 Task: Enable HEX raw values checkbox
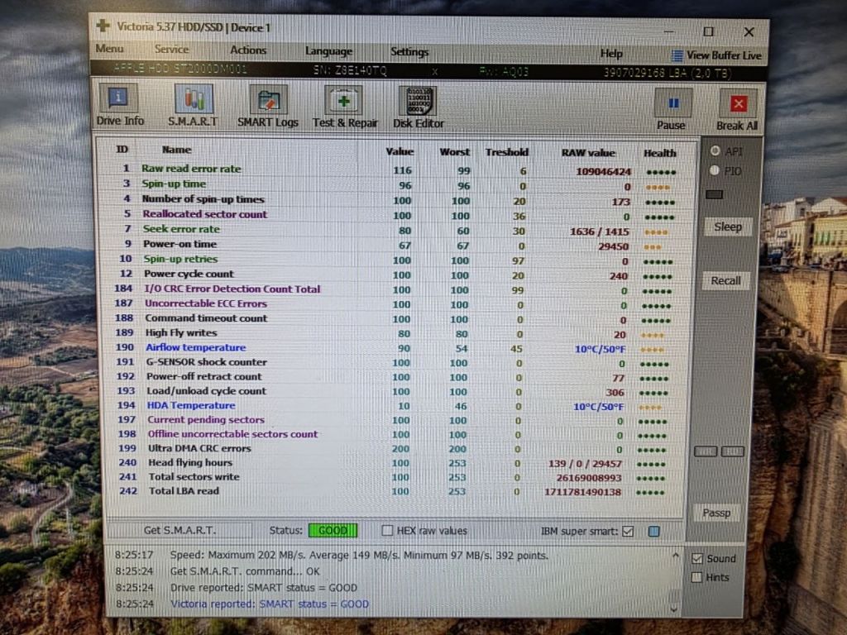(x=387, y=530)
